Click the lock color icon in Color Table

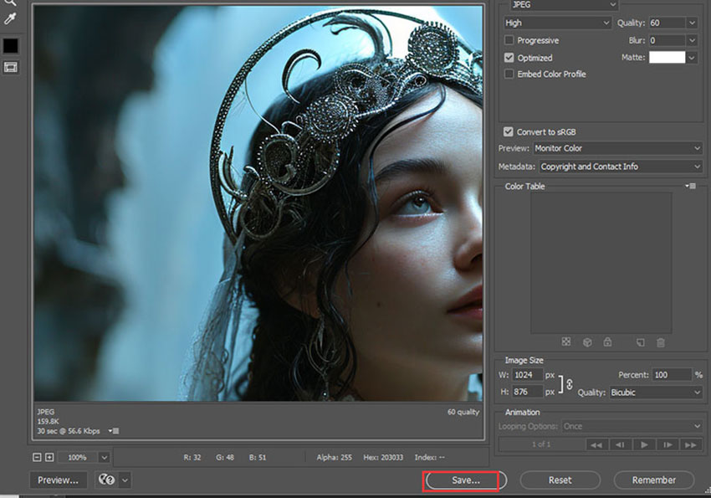pyautogui.click(x=607, y=342)
